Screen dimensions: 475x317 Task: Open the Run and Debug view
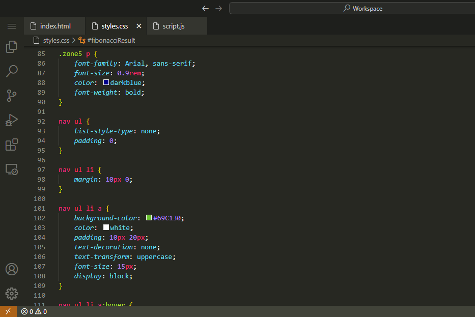coord(12,120)
